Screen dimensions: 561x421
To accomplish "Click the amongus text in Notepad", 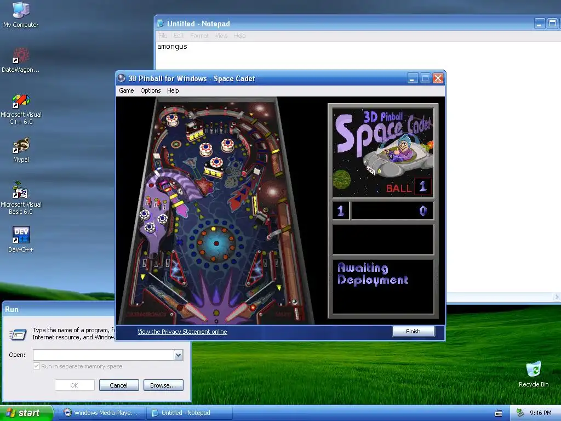I will [x=172, y=47].
